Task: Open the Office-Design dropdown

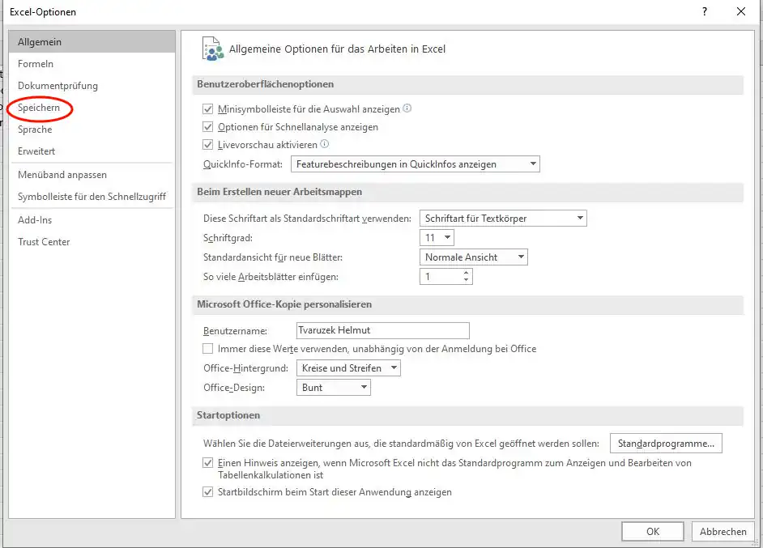Action: coord(333,388)
